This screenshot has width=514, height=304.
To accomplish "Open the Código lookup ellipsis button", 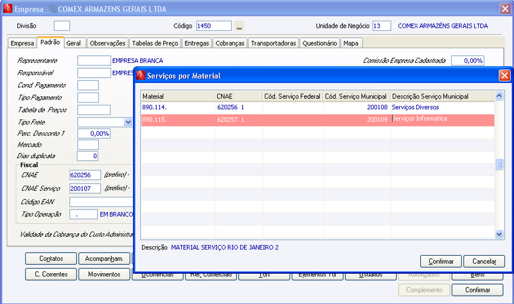I will point(239,26).
